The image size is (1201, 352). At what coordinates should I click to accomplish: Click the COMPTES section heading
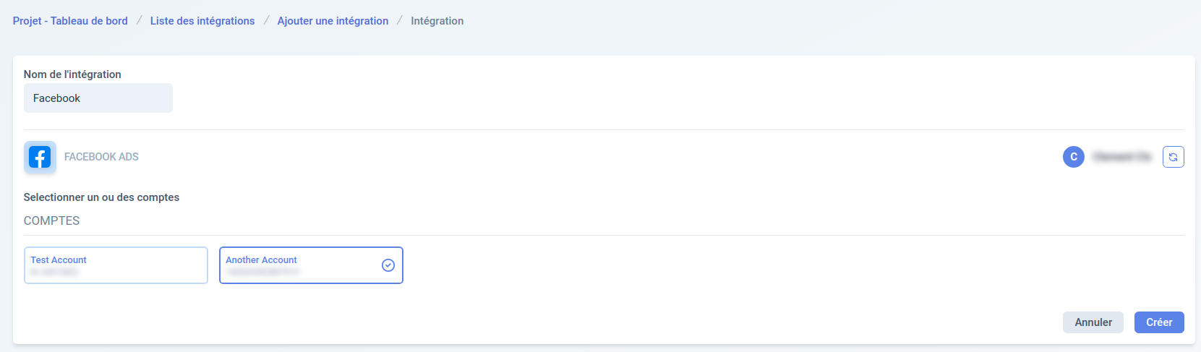pos(51,221)
